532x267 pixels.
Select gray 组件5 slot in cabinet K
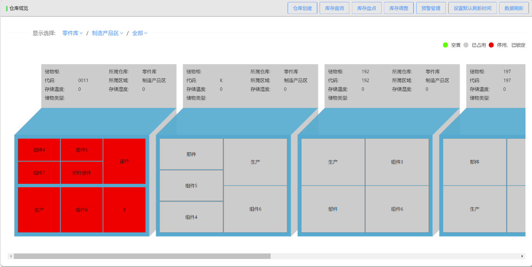[191, 186]
